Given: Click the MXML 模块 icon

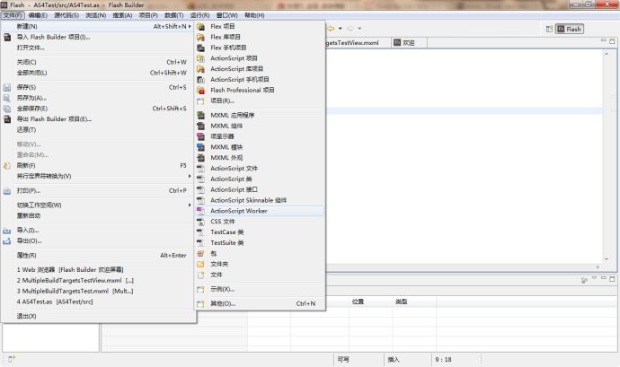Looking at the screenshot, I should [x=201, y=147].
